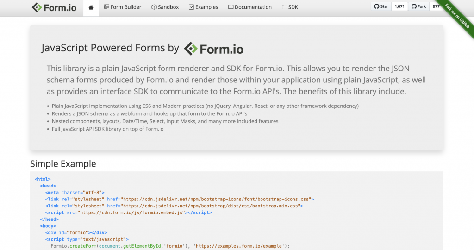
Task: Click the home icon in the navbar
Action: pyautogui.click(x=91, y=7)
